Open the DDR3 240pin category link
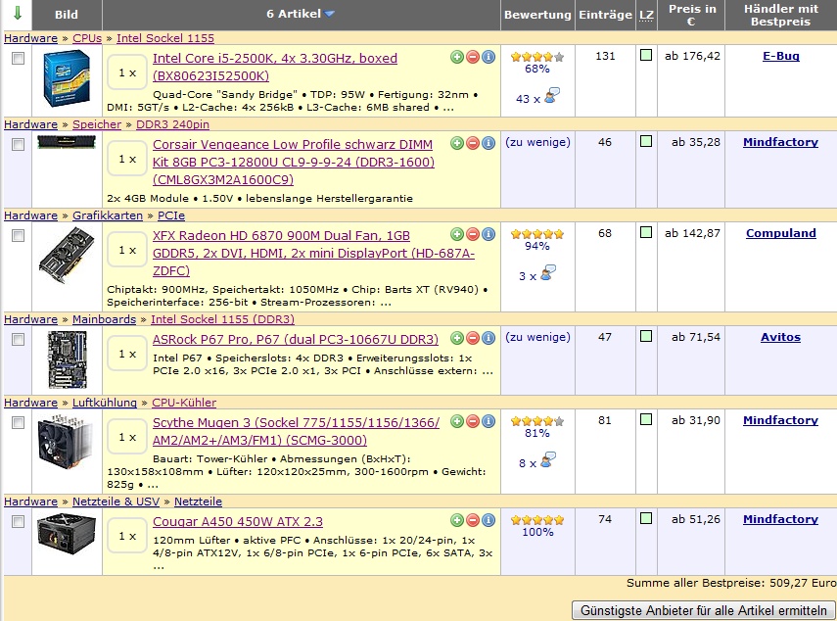This screenshot has width=837, height=621. click(172, 124)
